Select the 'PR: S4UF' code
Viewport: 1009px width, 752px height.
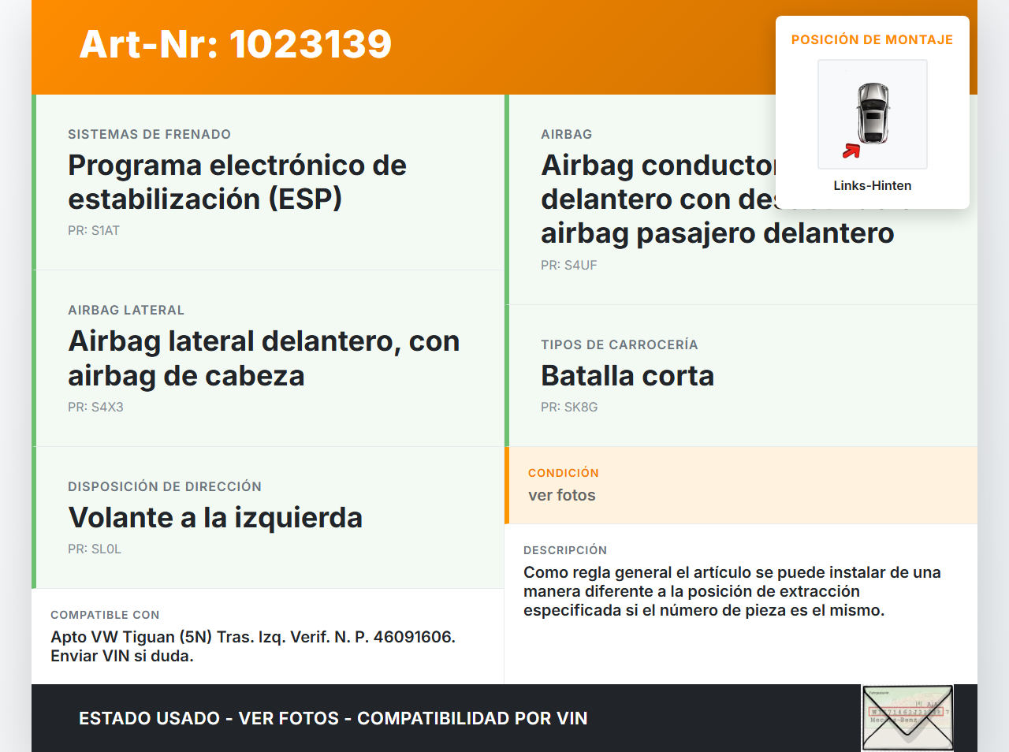569,266
